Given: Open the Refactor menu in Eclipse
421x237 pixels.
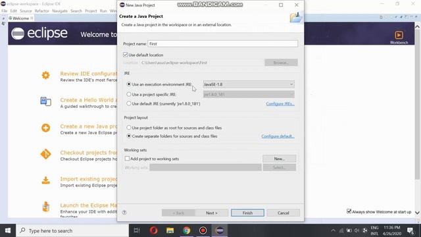Looking at the screenshot, I should 42,11.
